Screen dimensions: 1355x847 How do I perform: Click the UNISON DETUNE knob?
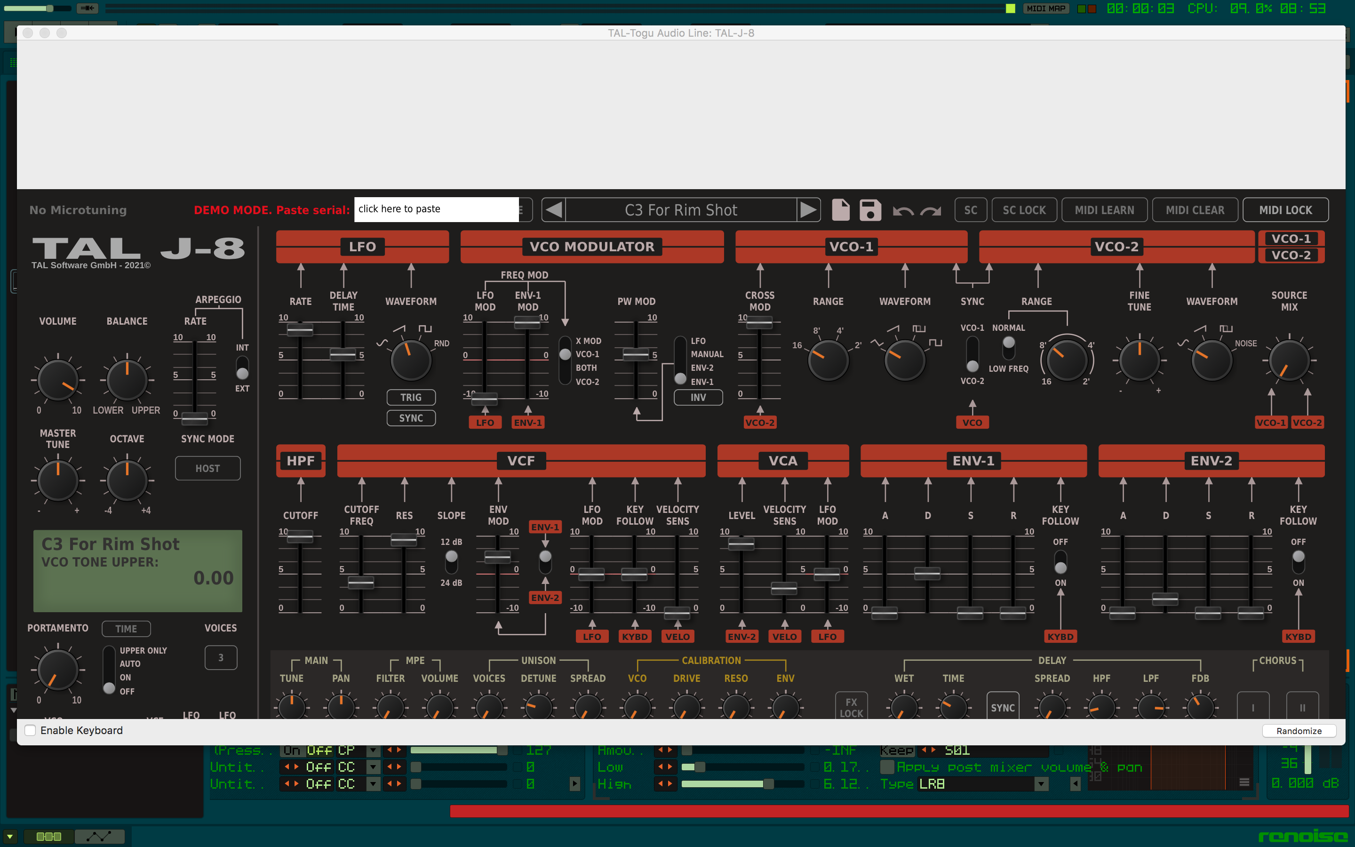(x=539, y=706)
